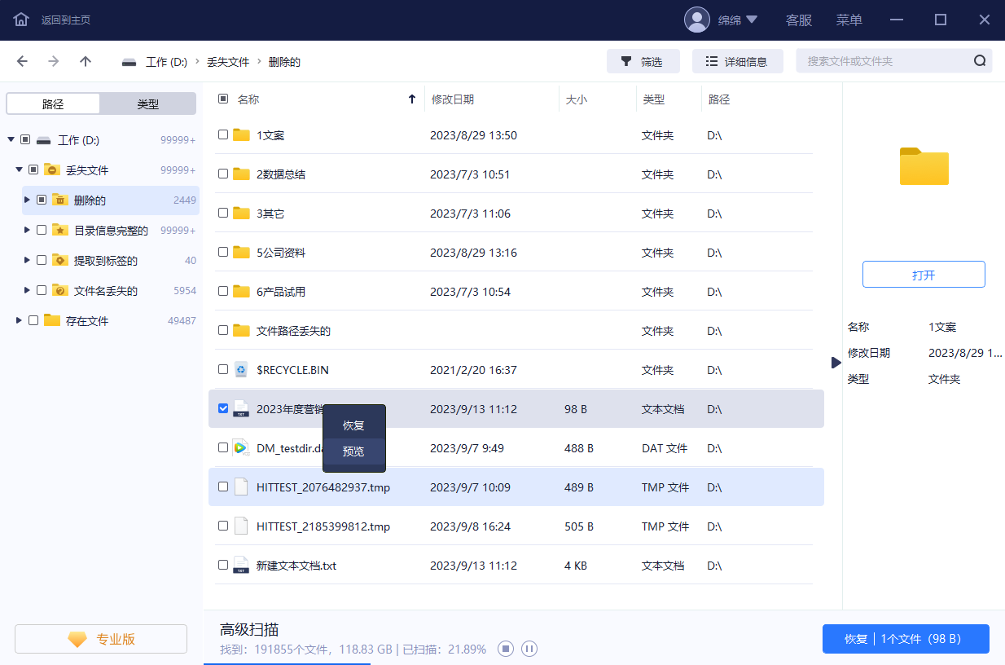Check the box for 1文案 folder
The height and width of the screenshot is (665, 1005).
click(x=223, y=135)
